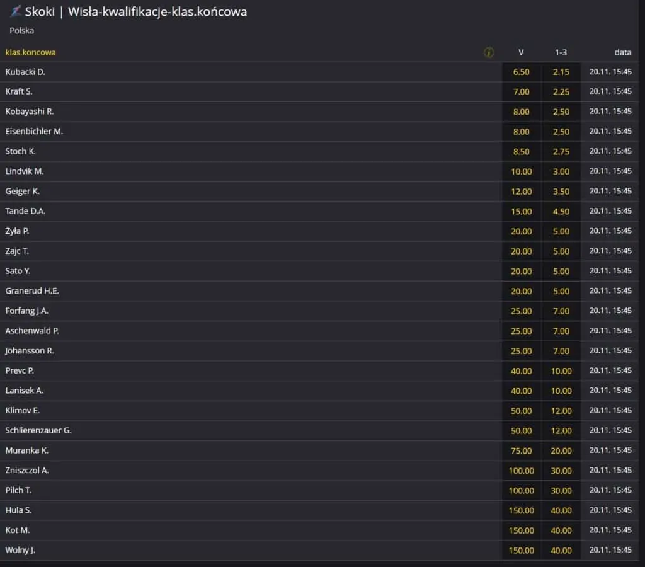Pick Żyła P. winner odds 20.00
The width and height of the screenshot is (645, 567).
[521, 231]
